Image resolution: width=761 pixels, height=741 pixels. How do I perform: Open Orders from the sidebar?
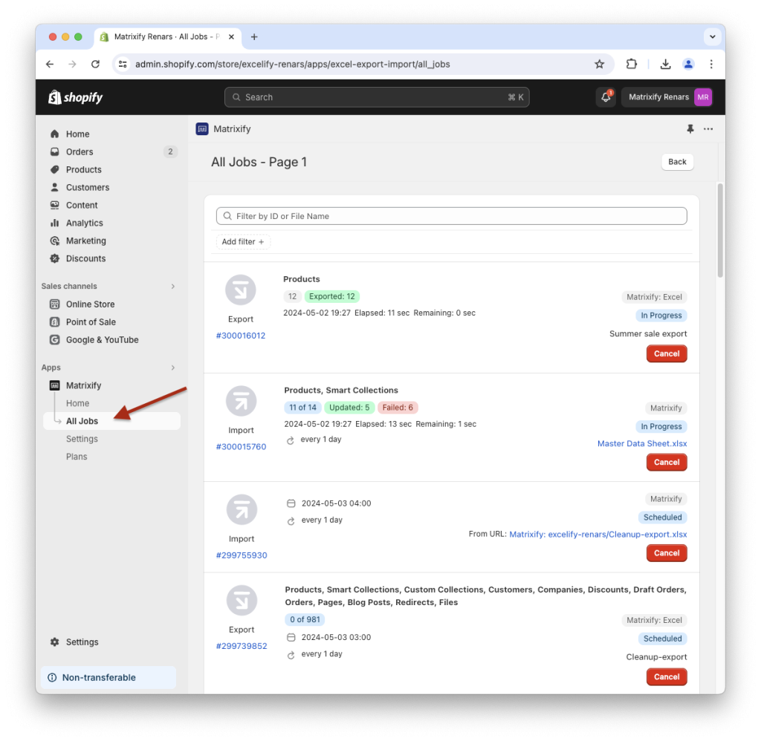point(79,151)
